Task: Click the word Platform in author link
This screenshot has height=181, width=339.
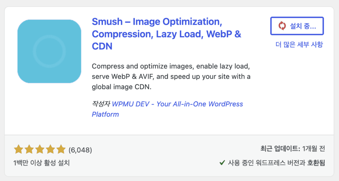Action: point(105,114)
